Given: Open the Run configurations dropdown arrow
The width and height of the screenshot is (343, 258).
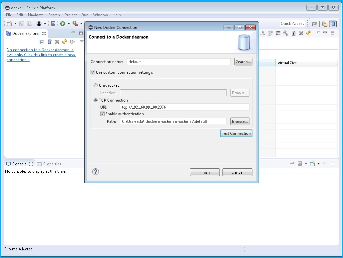Looking at the screenshot, I should point(69,24).
